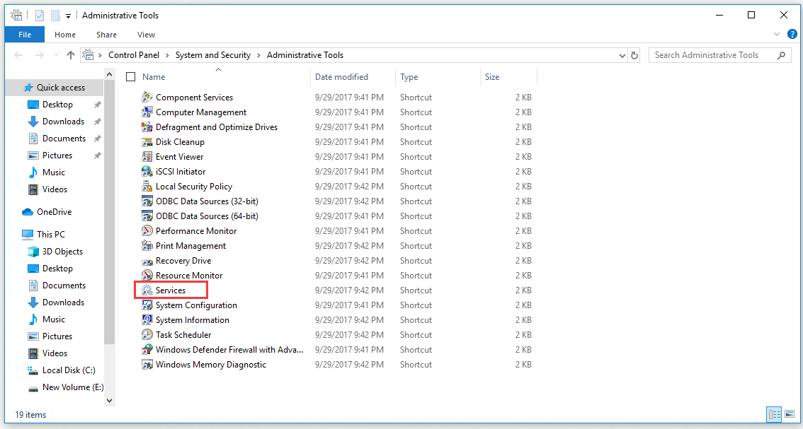Click the Local Disk (C:) drive icon
Image resolution: width=803 pixels, height=429 pixels.
click(33, 370)
